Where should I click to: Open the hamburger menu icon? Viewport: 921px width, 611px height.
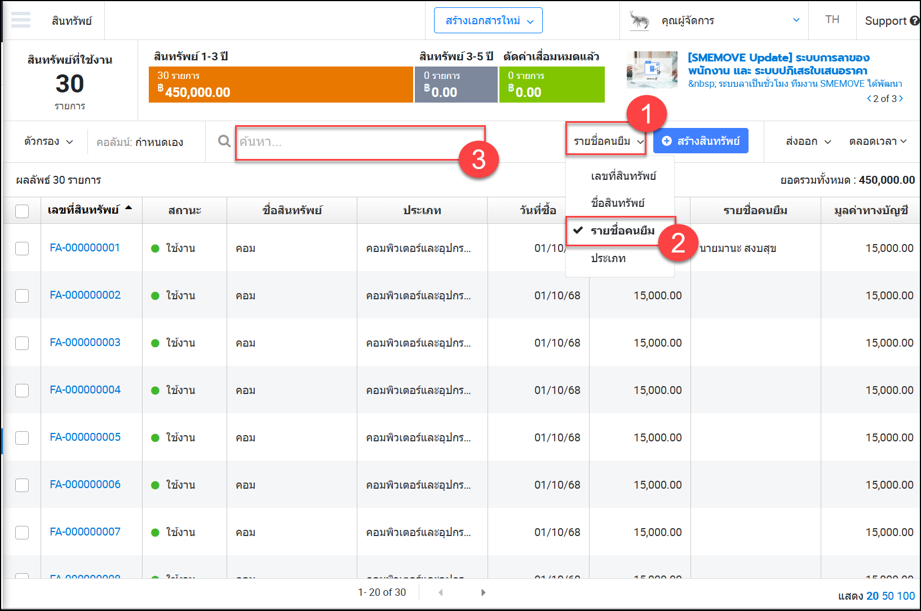(x=21, y=20)
